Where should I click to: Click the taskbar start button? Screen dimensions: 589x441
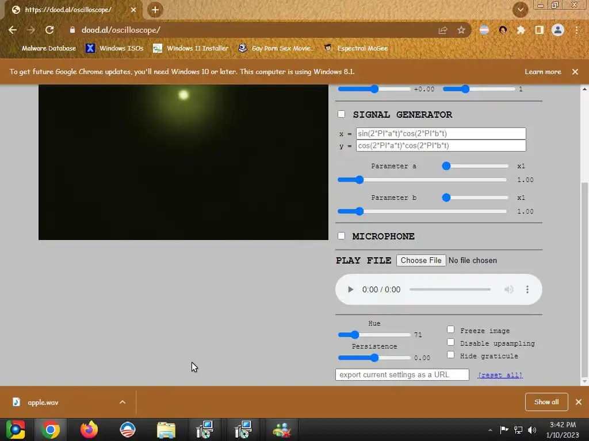pyautogui.click(x=16, y=430)
